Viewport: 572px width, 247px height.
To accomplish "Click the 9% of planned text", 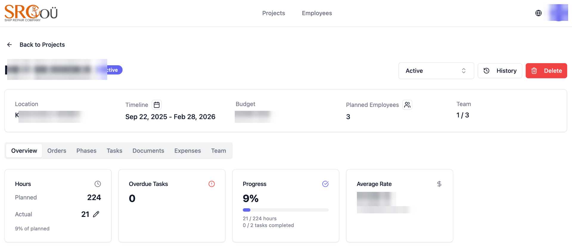I will pos(32,229).
